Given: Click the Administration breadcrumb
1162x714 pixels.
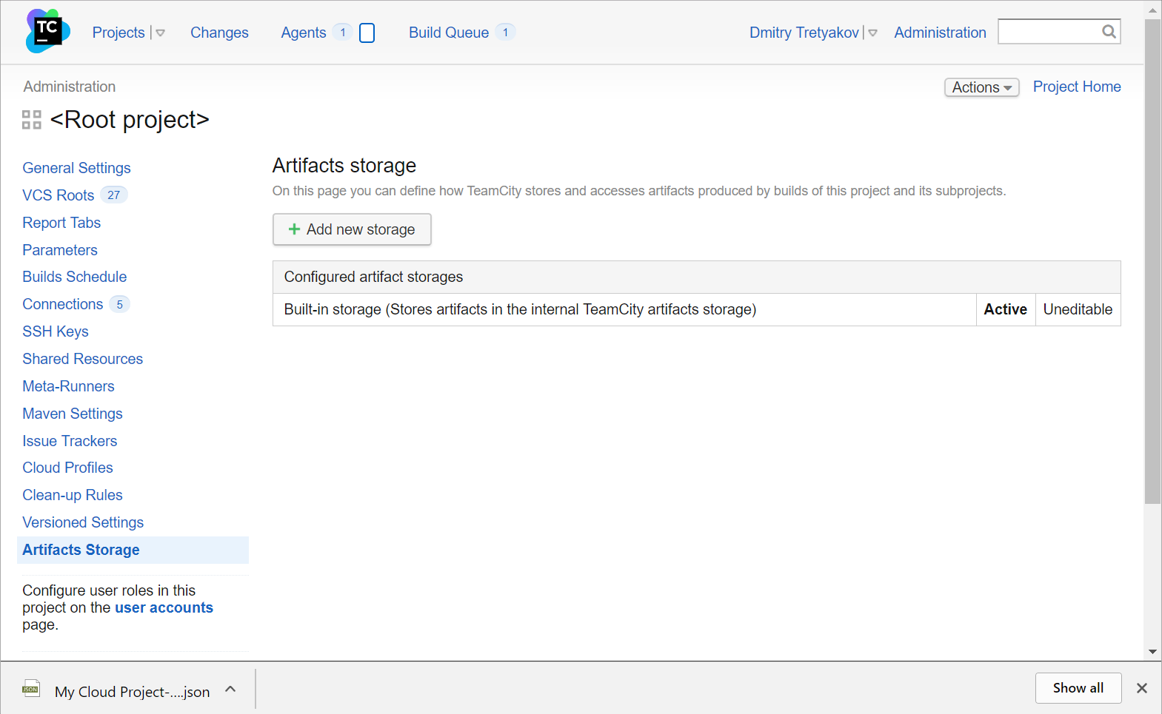Looking at the screenshot, I should (70, 87).
